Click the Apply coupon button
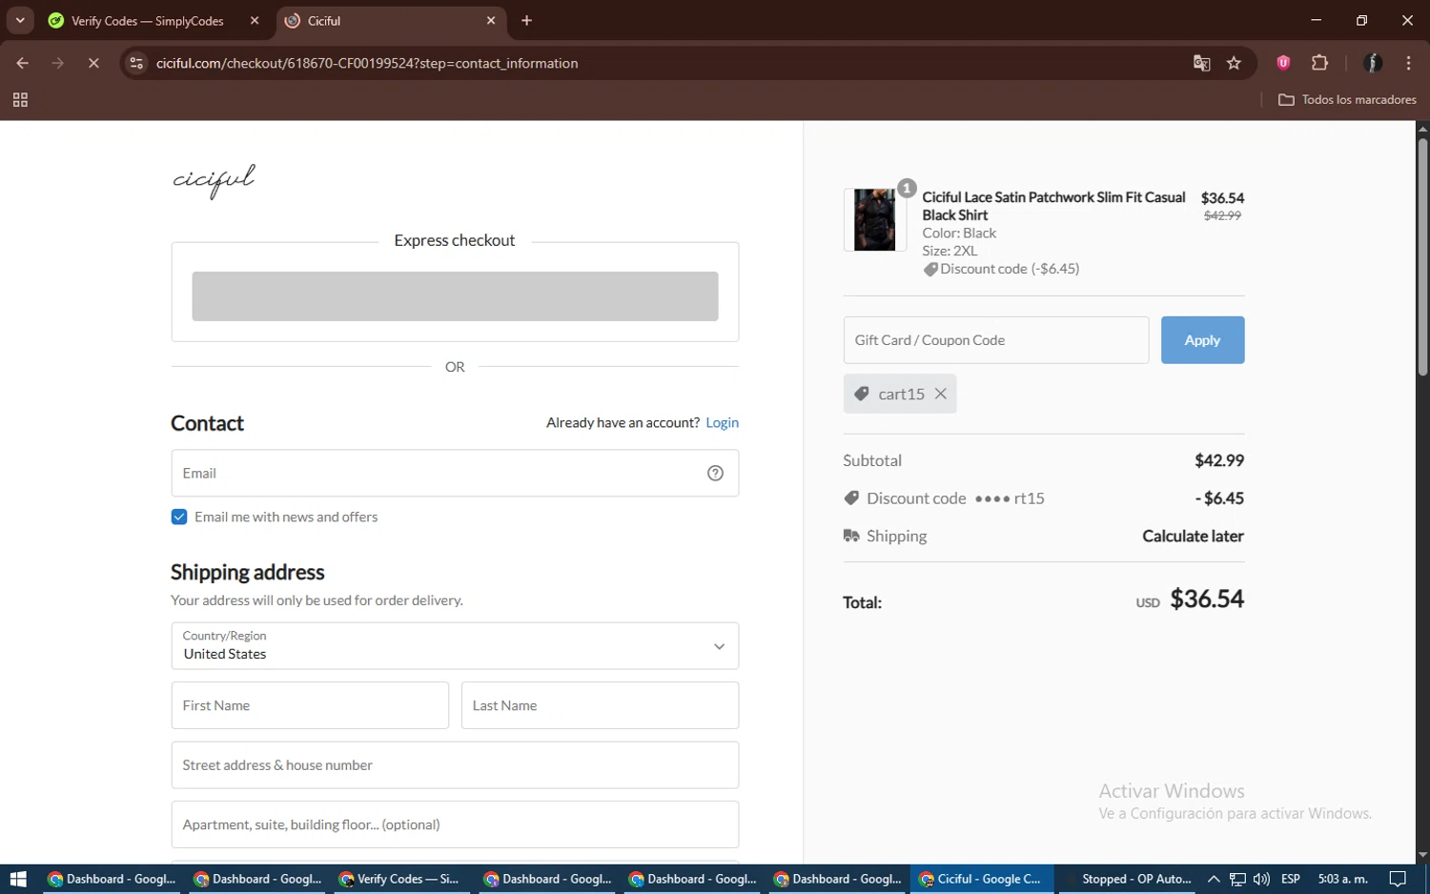1430x894 pixels. coord(1202,340)
